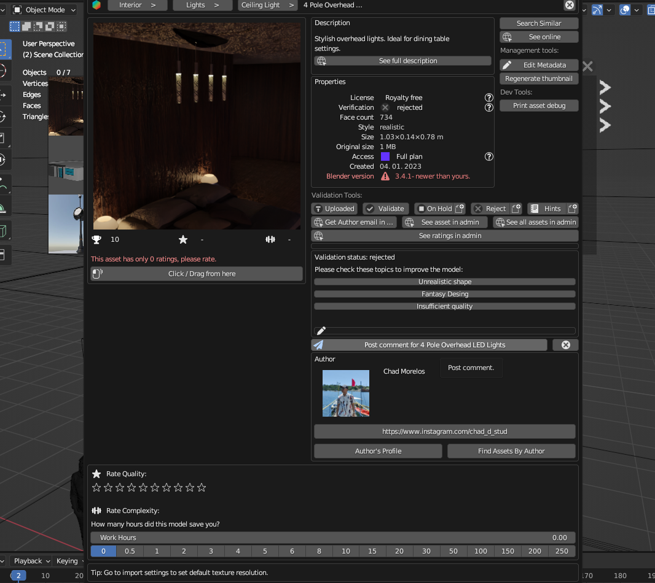Image resolution: width=655 pixels, height=583 pixels.
Task: Click the Lights breadcrumb category
Action: 202,5
